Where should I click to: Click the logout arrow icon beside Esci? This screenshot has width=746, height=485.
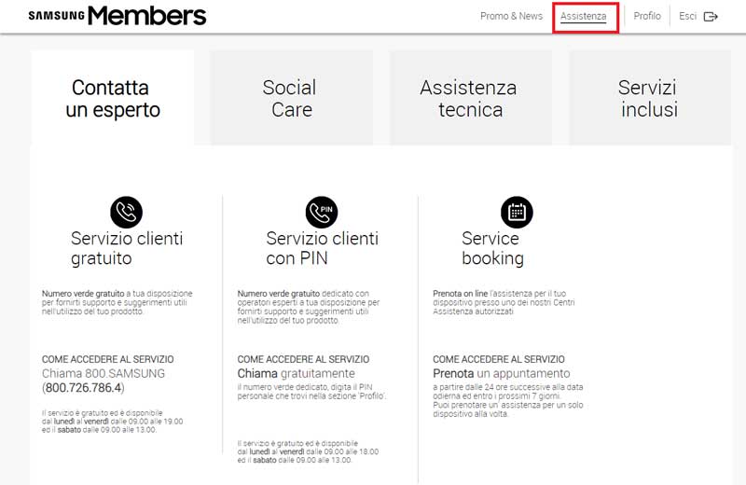pos(711,17)
